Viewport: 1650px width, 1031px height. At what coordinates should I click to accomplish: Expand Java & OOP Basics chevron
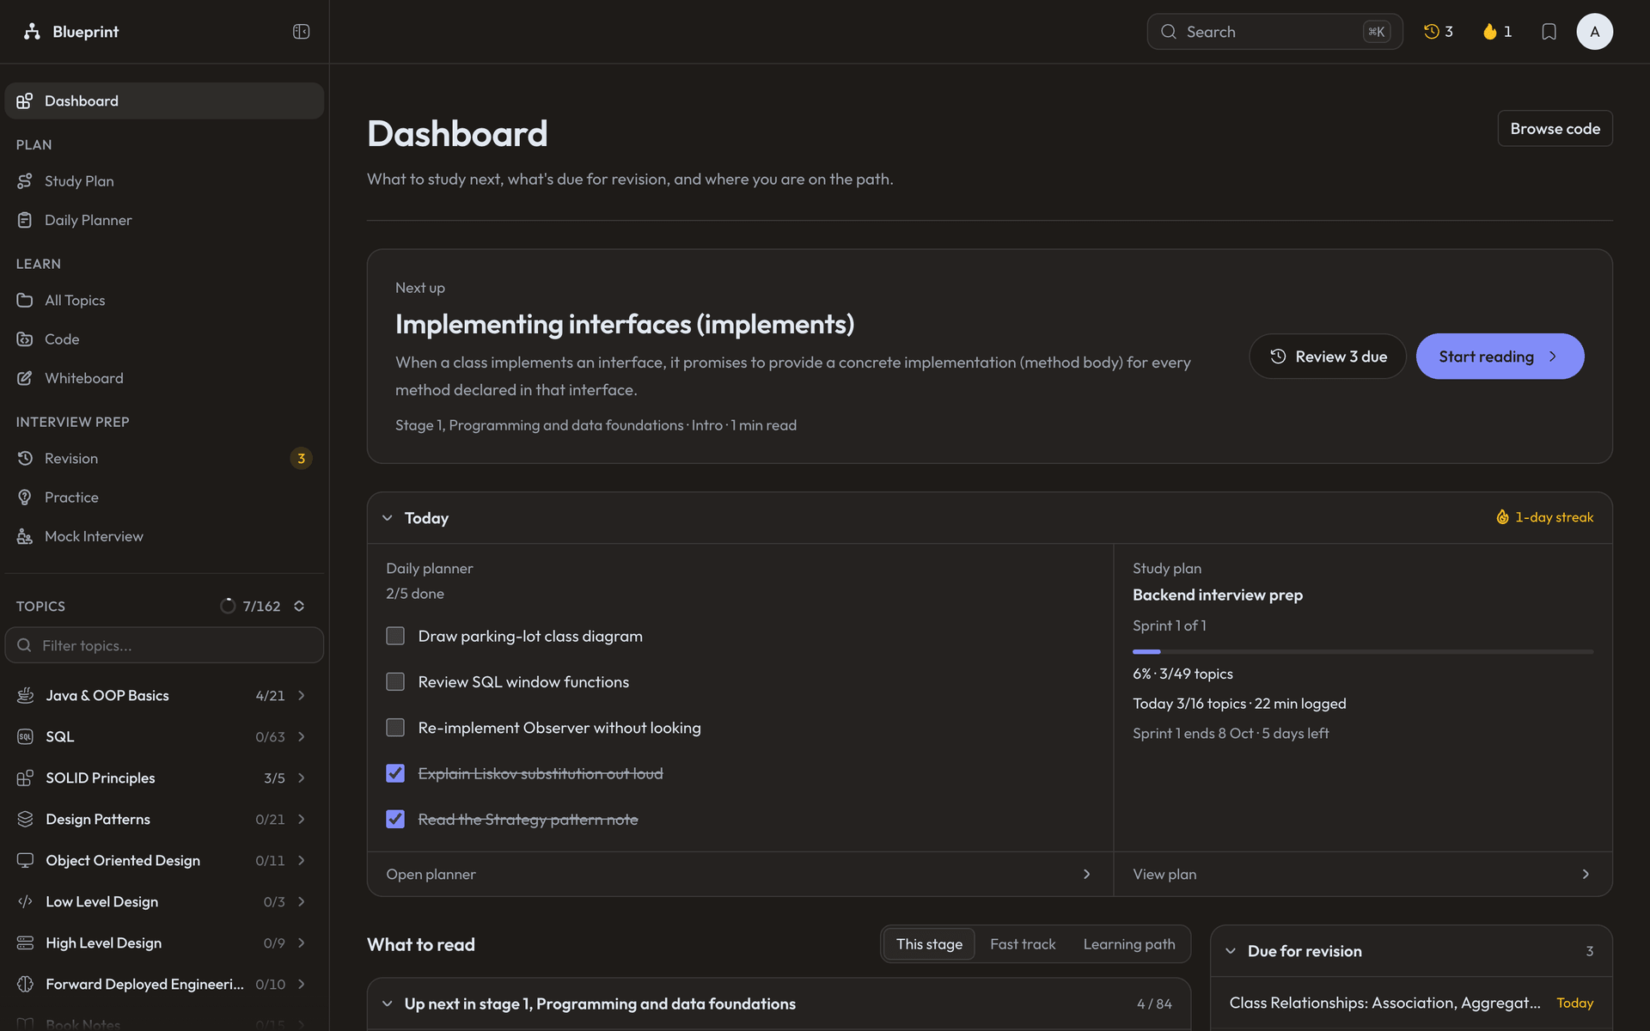pyautogui.click(x=302, y=695)
